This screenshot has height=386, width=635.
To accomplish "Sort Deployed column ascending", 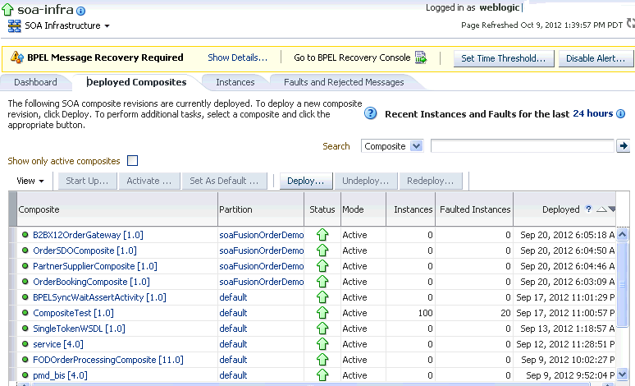I will point(601,209).
